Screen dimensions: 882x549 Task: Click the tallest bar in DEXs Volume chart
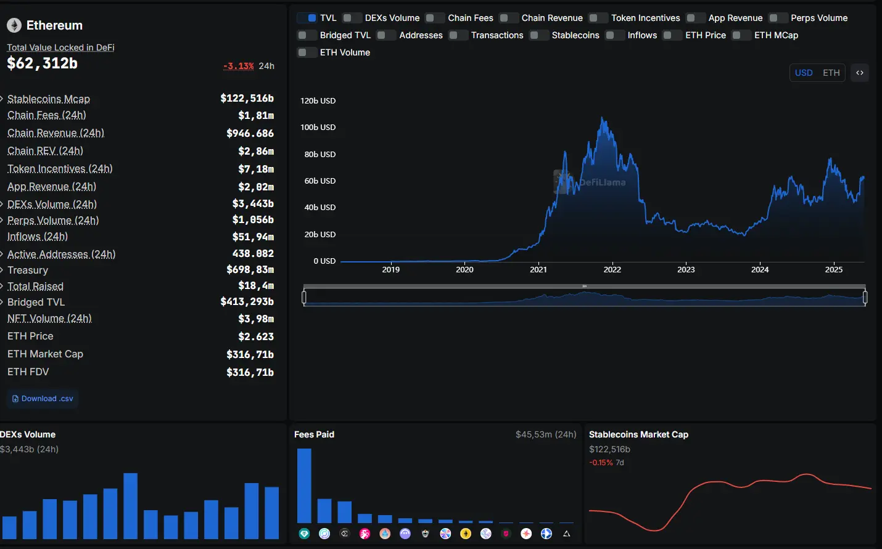[x=130, y=506]
